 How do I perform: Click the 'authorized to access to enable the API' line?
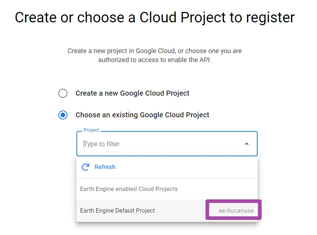pyautogui.click(x=155, y=60)
